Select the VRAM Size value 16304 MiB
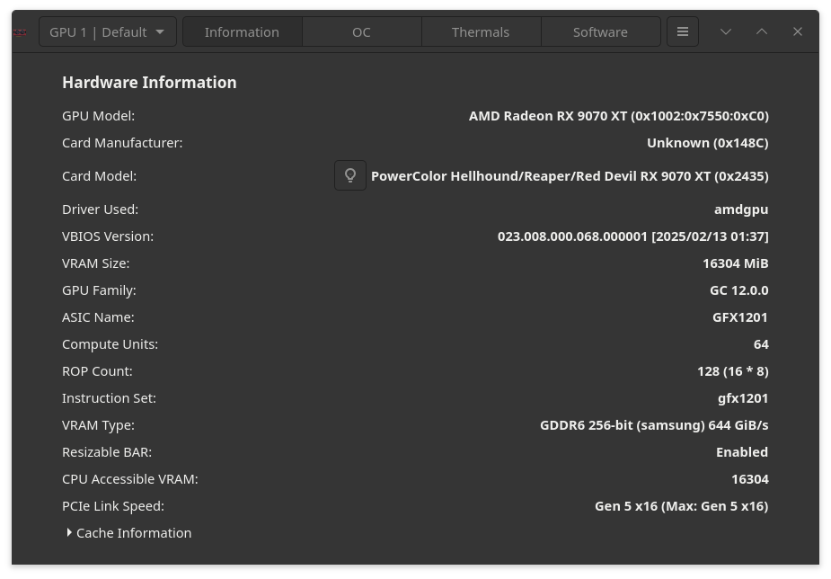Screen dimensions: 831x579 pyautogui.click(x=735, y=263)
